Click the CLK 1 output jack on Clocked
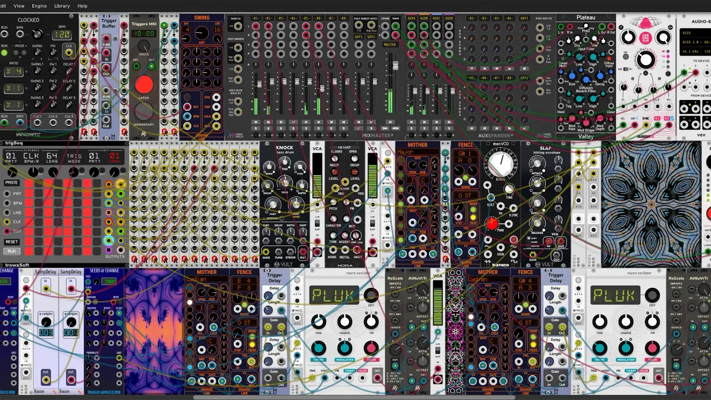Image resolution: width=711 pixels, height=400 pixels. coord(37,122)
